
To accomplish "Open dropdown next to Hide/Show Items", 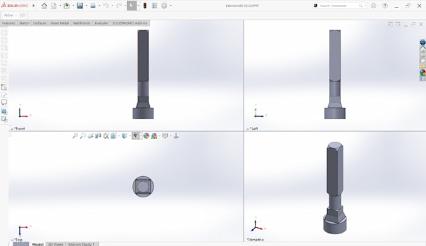I will click(141, 136).
